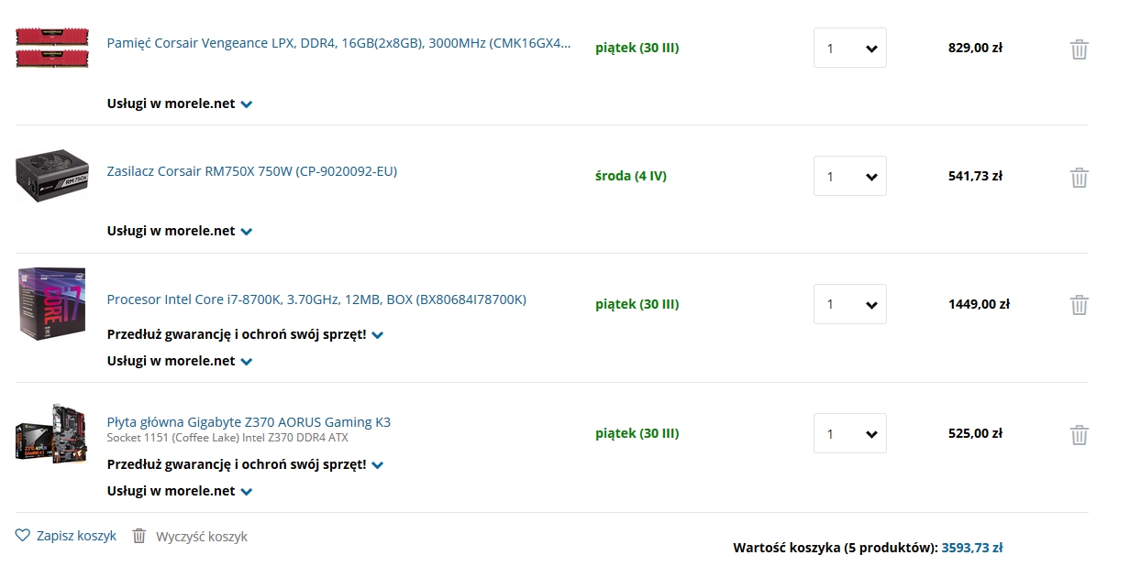Open quantity dropdown for Corsair Vengeance memory
Viewport: 1141px width, 577px height.
coord(850,48)
